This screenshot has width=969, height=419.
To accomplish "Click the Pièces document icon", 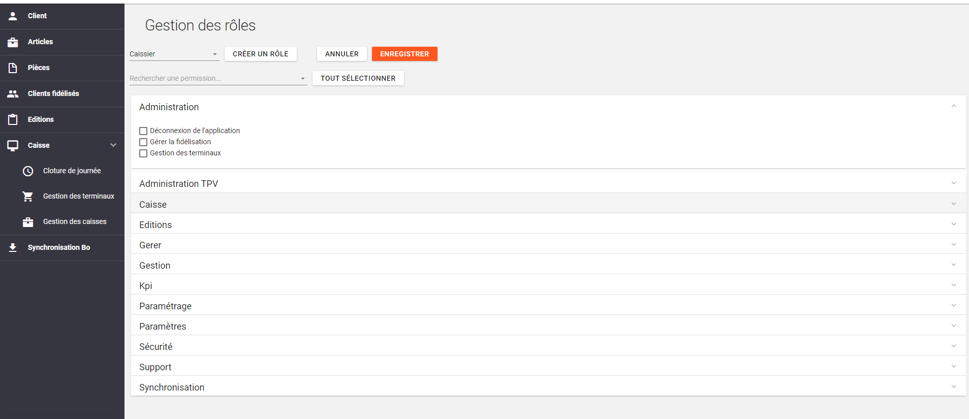I will coord(13,68).
